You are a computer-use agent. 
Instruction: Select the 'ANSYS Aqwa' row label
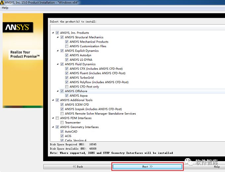coord(78,95)
